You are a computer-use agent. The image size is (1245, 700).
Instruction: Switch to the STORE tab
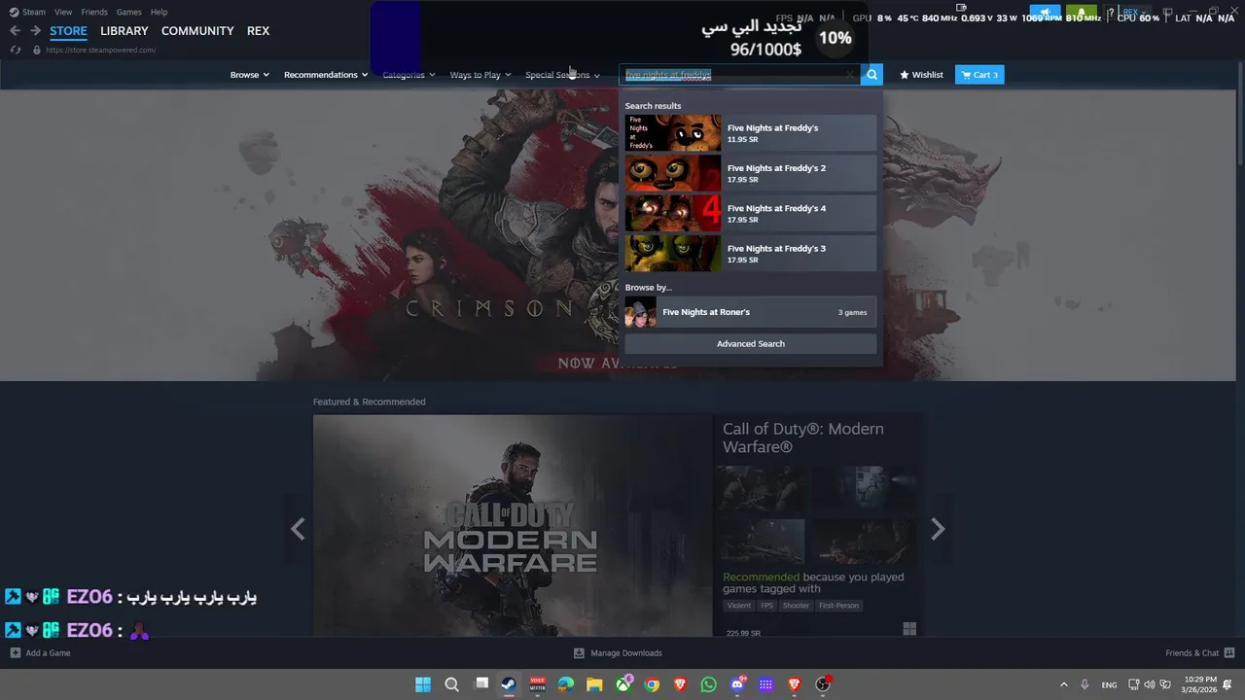pyautogui.click(x=68, y=31)
